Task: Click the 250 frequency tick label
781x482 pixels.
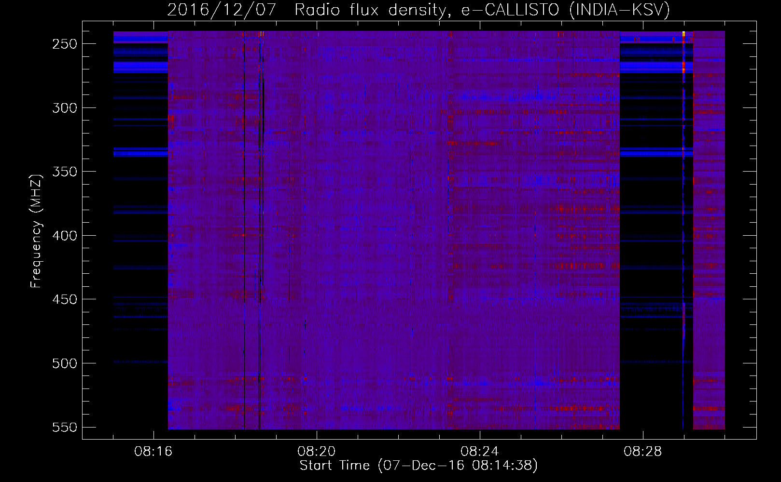Action: [x=65, y=44]
